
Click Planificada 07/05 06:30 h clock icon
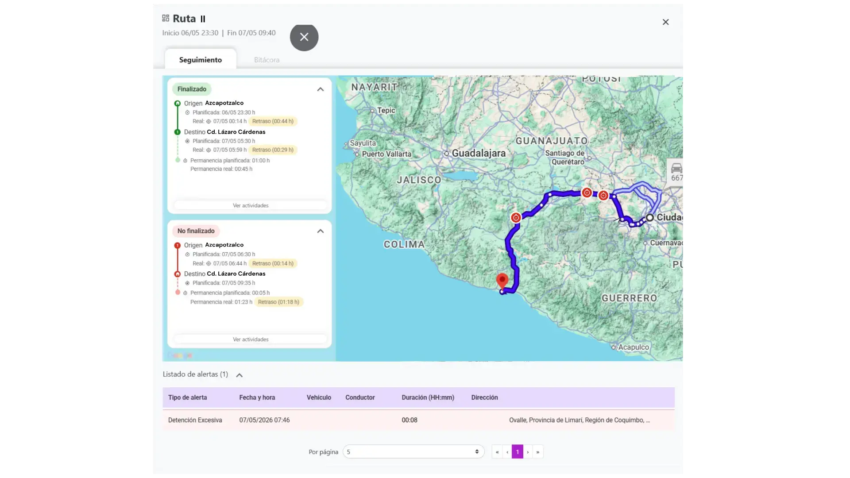pyautogui.click(x=187, y=254)
